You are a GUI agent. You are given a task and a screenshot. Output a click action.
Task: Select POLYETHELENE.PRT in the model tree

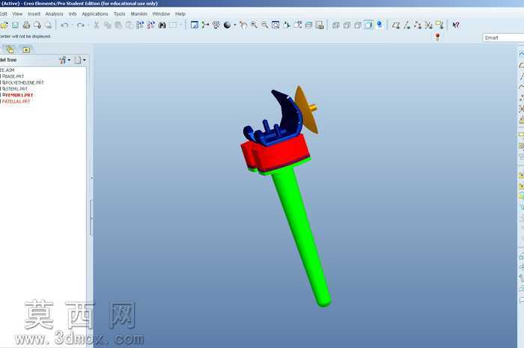pos(23,82)
